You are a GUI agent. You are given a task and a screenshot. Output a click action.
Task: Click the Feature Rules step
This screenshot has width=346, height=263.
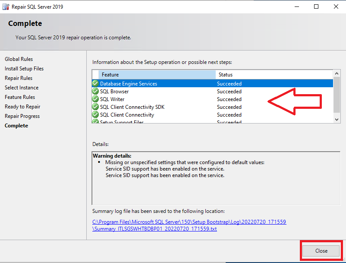coord(20,97)
